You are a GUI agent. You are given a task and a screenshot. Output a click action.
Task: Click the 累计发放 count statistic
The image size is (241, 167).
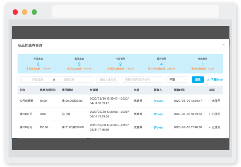coord(79,64)
